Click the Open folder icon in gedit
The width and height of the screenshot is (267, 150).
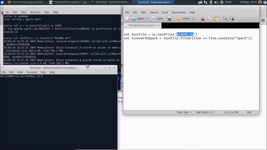133,18
